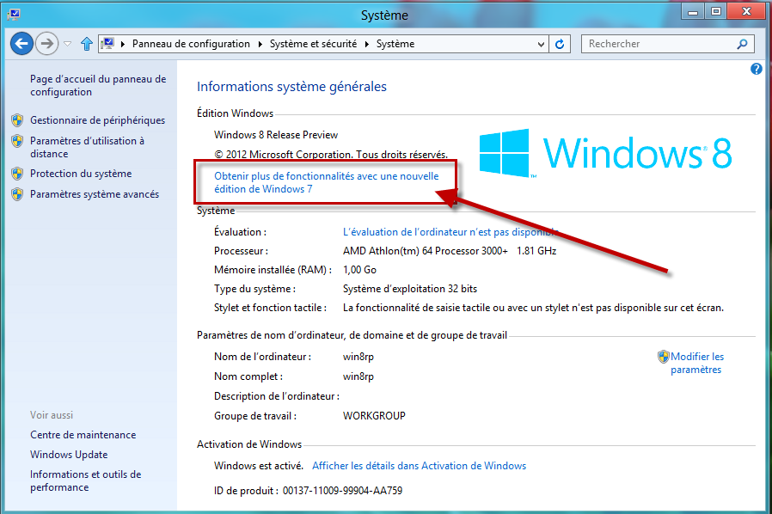Image resolution: width=772 pixels, height=514 pixels.
Task: Open the recent locations dropdown arrow
Action: click(x=68, y=44)
